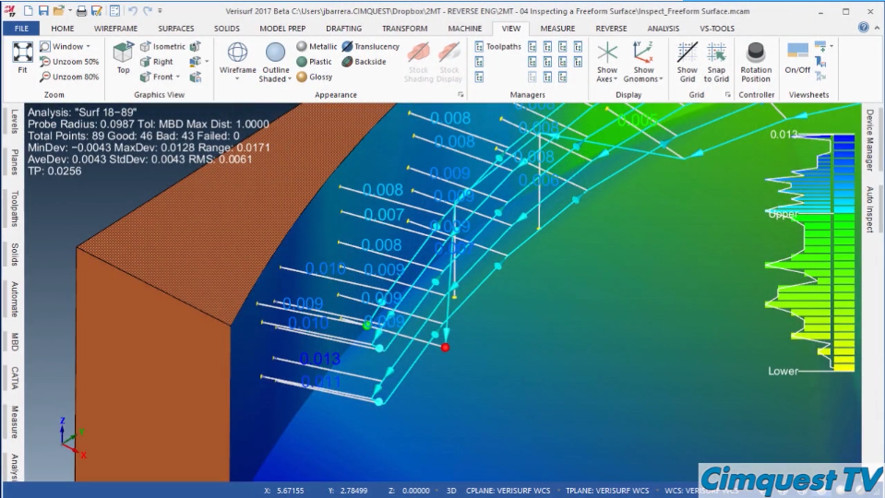This screenshot has height=498, width=885.
Task: Switch to the MEASURE ribbon tab
Action: 557,29
